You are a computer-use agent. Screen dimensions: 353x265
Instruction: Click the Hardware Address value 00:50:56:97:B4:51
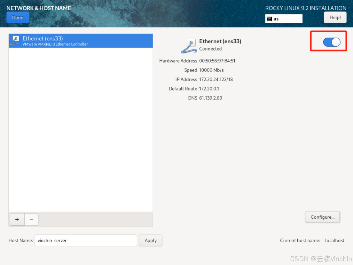217,61
